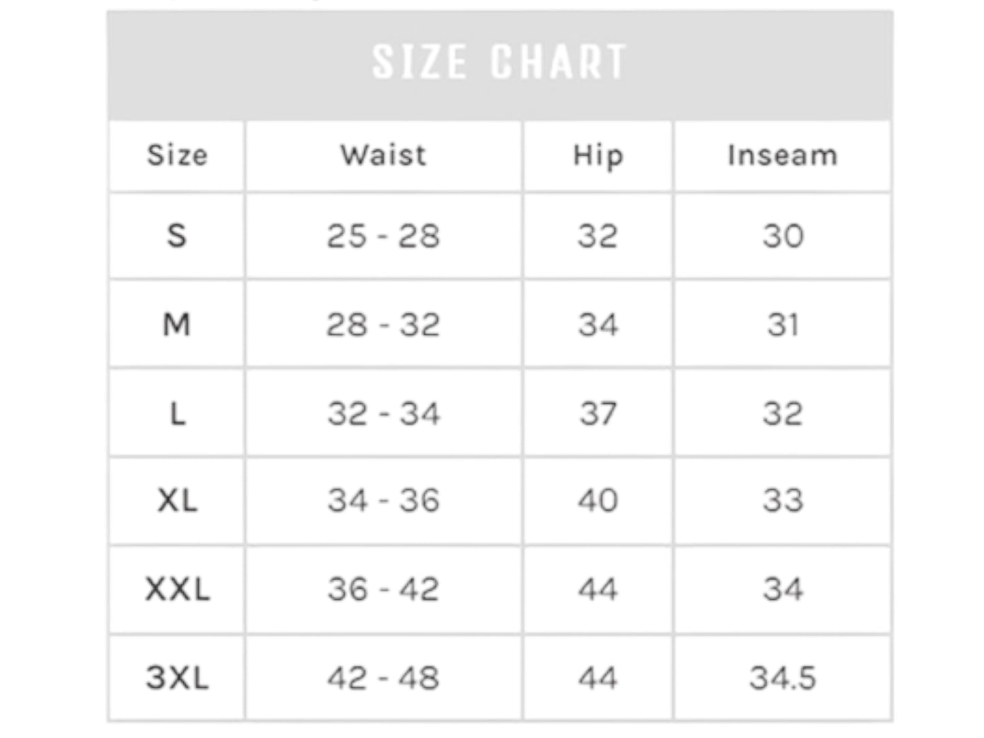The image size is (984, 738).
Task: Click the 3XL size row label
Action: (x=177, y=677)
